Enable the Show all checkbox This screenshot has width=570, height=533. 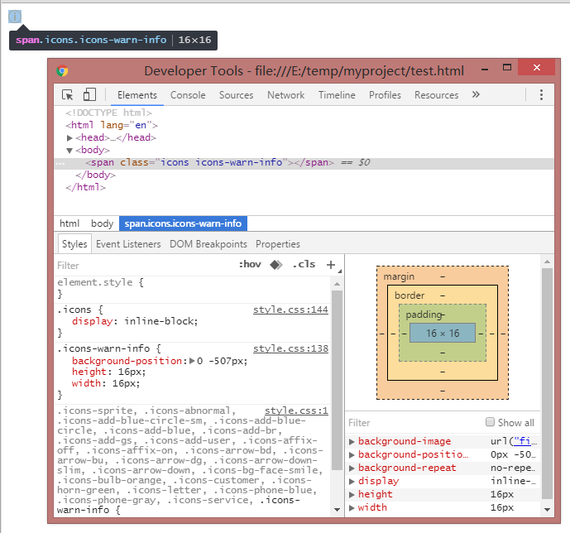point(491,422)
